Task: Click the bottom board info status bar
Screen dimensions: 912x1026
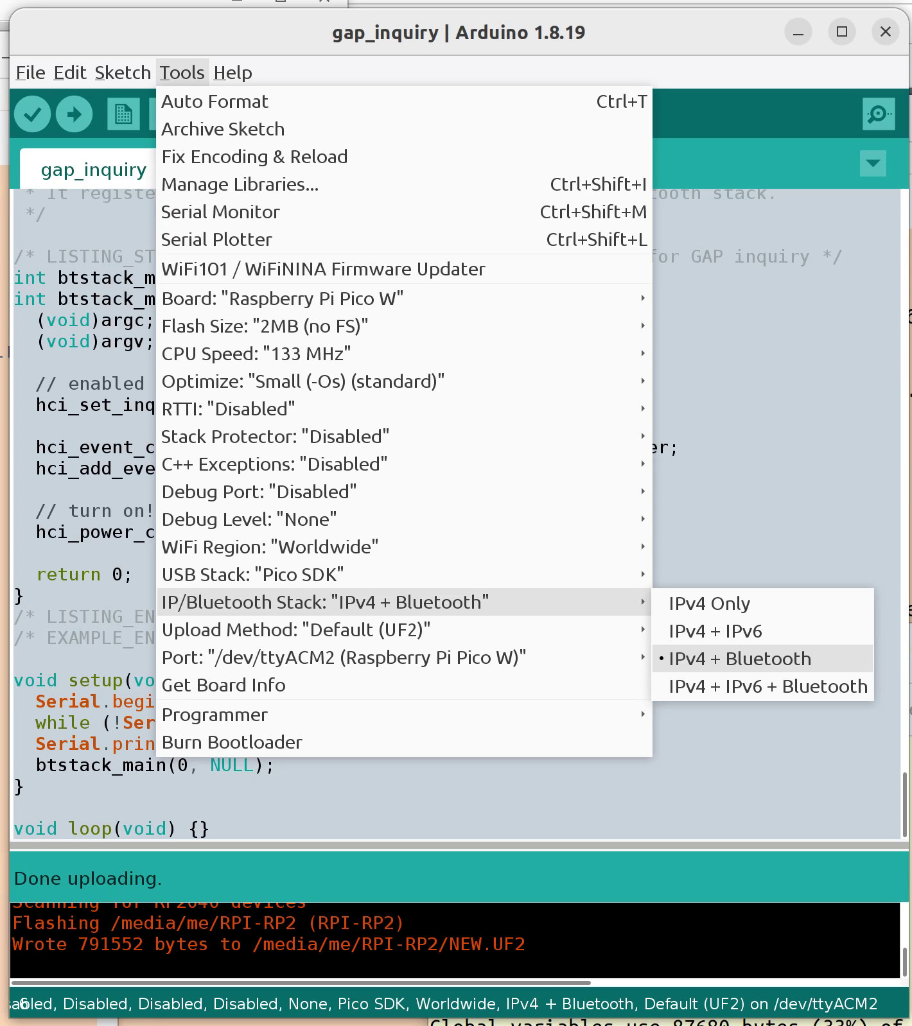Action: point(459,1004)
